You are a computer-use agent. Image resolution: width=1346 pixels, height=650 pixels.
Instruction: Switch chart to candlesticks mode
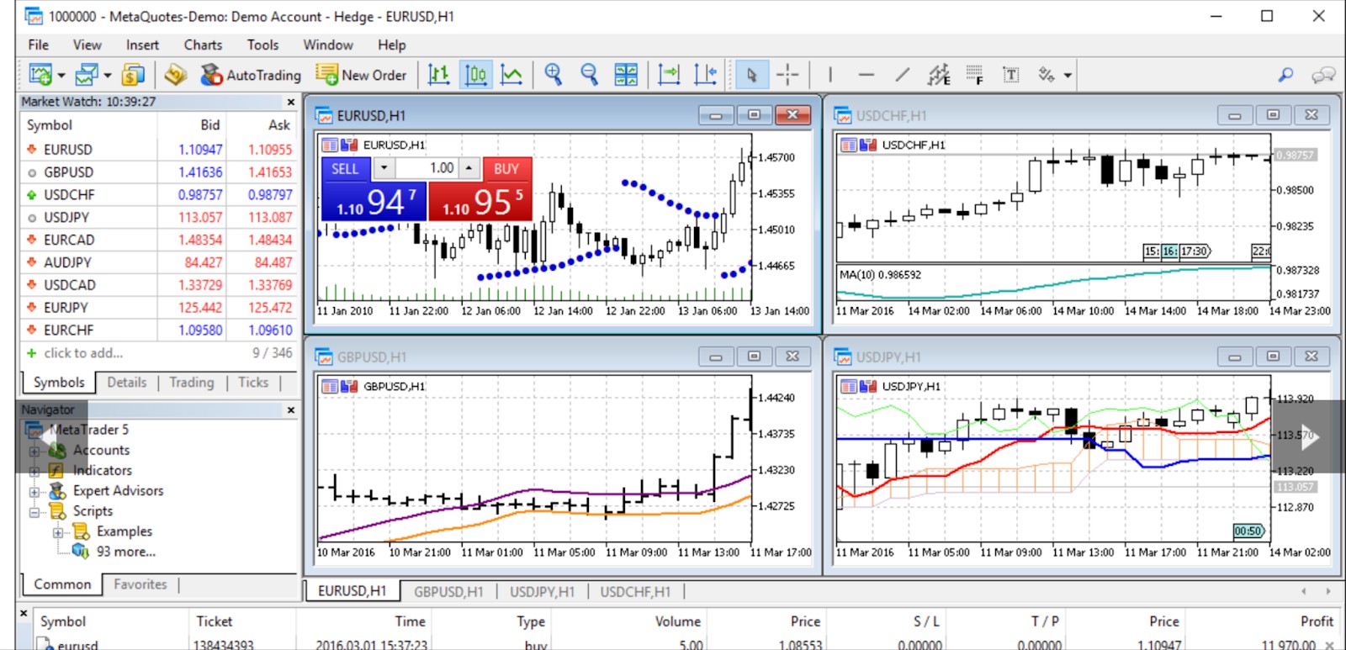[x=475, y=75]
